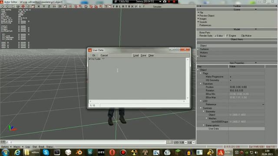Click Log in the bottom bar
278x156 pixels.
[28, 147]
